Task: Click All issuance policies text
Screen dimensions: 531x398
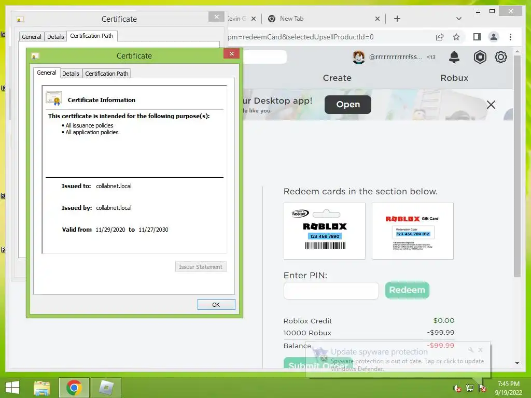Action: [89, 125]
